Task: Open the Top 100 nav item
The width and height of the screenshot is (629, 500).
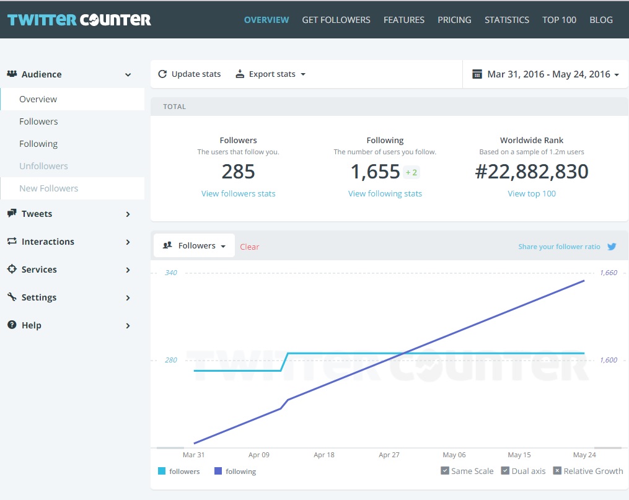Action: (559, 20)
